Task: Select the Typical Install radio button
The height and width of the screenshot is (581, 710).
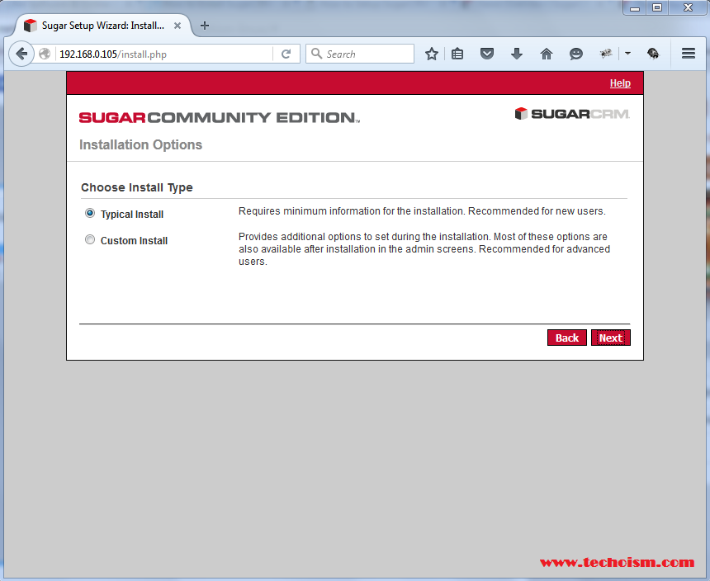Action: [90, 213]
